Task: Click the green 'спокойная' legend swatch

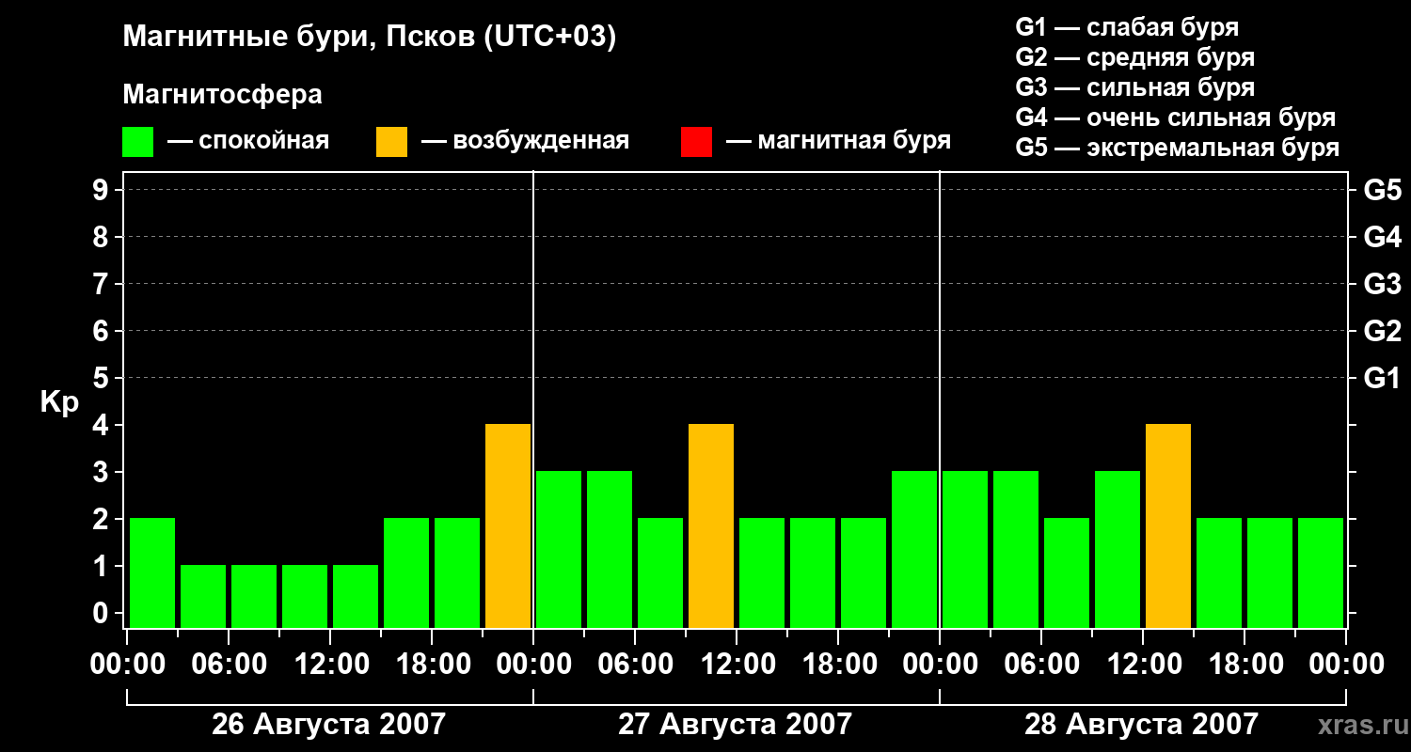Action: click(137, 142)
